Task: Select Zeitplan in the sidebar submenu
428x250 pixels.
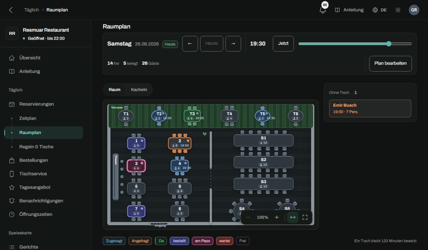Action: [x=44, y=118]
